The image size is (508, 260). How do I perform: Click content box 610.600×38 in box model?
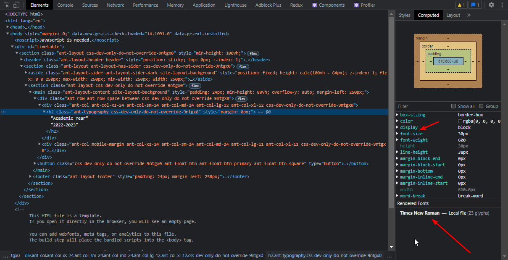tap(448, 61)
